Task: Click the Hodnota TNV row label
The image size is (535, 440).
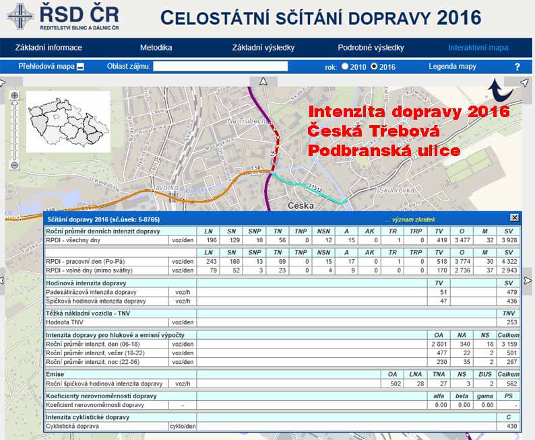Action: click(65, 322)
